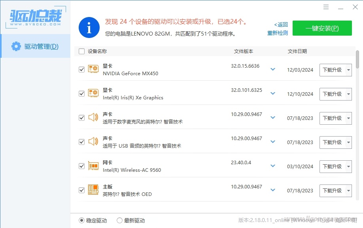Click the gear icon beside 驱动管理

[16, 46]
